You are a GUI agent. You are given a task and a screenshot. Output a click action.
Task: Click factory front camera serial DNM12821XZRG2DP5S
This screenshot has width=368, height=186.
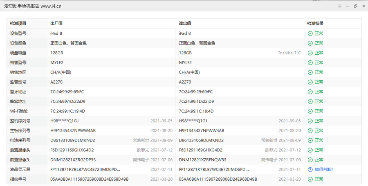[x=73, y=160]
